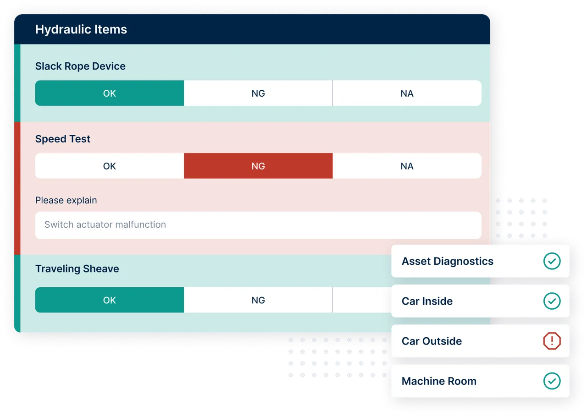Set Slack Rope Device to NA

tap(407, 93)
